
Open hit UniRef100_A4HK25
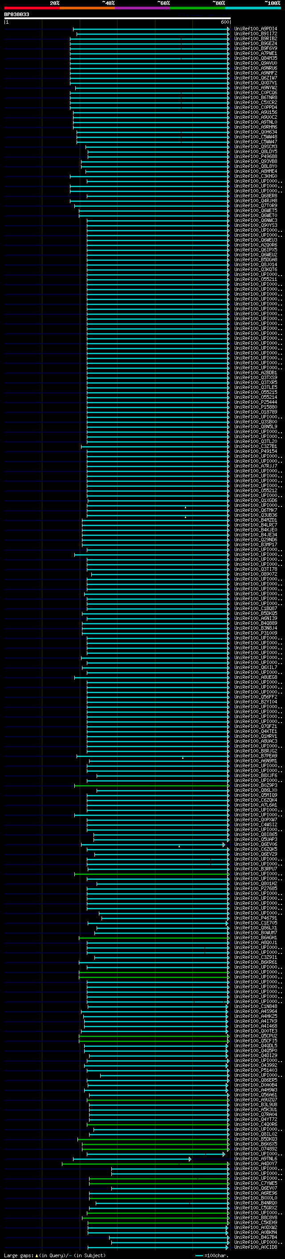[x=255, y=1016]
